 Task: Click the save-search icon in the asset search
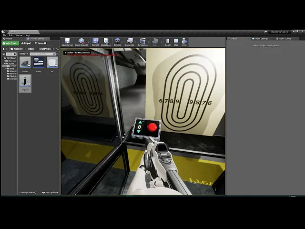[x=57, y=54]
